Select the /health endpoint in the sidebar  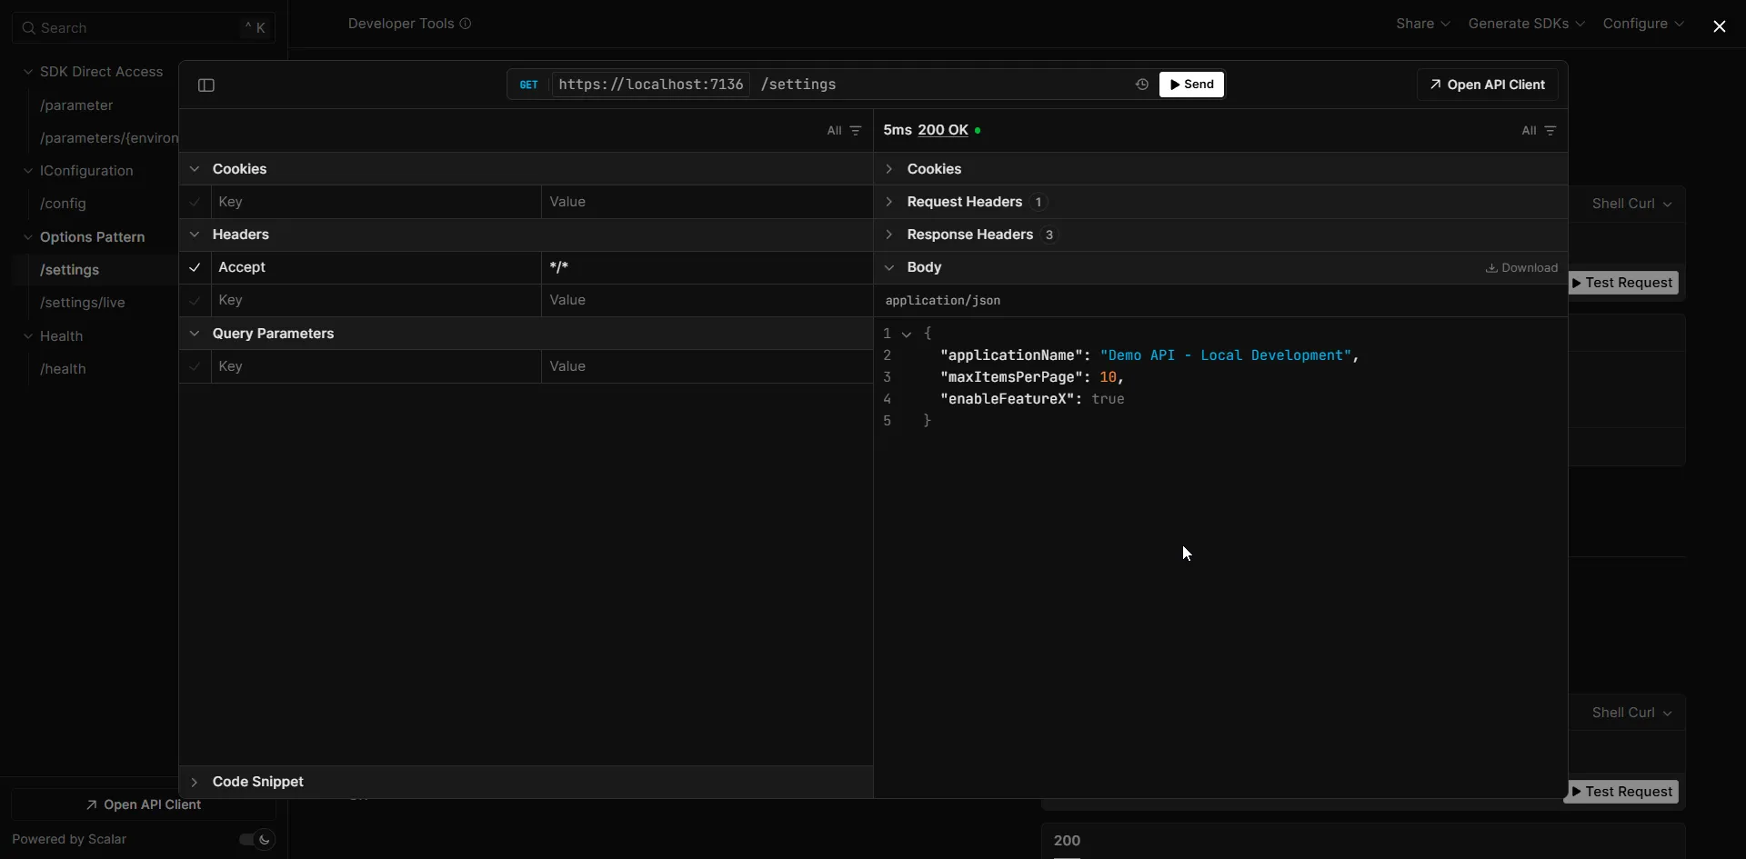(x=62, y=368)
